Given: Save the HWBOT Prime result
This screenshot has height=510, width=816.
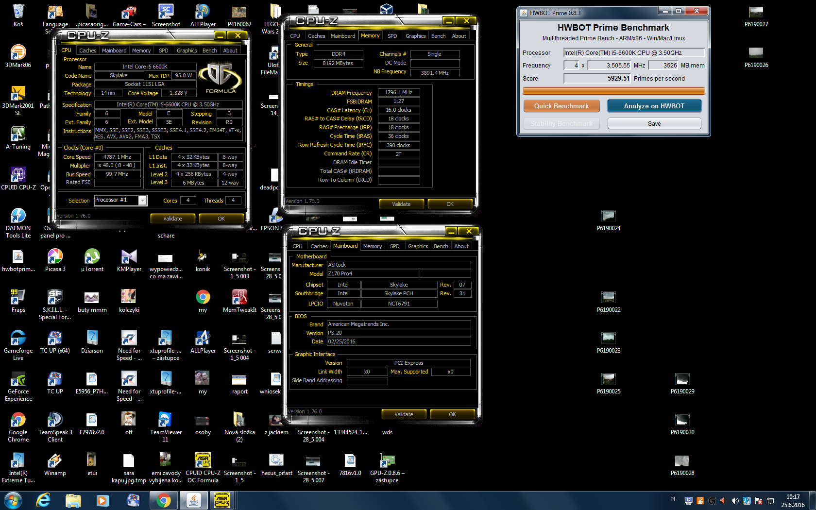Looking at the screenshot, I should [654, 123].
